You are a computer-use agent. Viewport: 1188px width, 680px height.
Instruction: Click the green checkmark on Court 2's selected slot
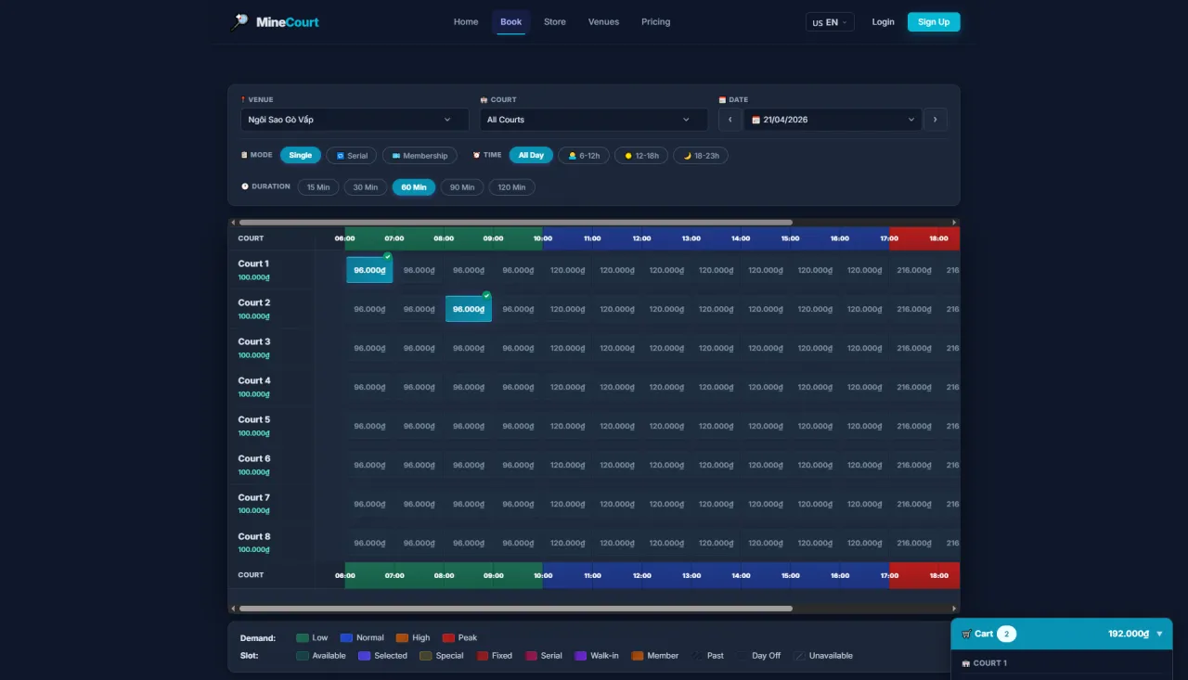[486, 296]
